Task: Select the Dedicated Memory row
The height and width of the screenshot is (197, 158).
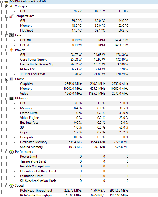Action: coord(89,142)
